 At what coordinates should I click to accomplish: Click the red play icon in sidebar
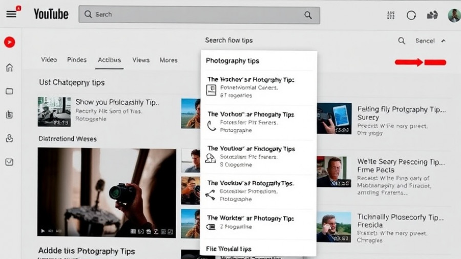pyautogui.click(x=9, y=42)
